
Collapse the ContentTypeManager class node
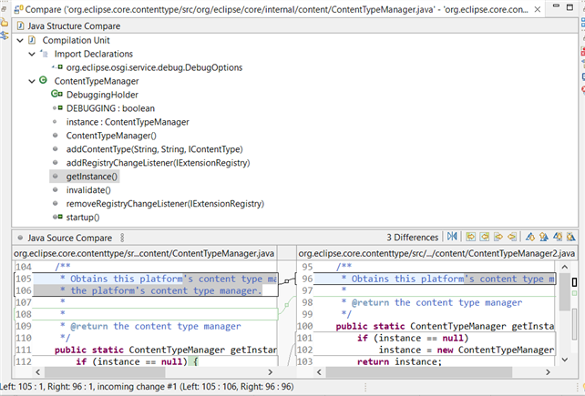[x=32, y=81]
